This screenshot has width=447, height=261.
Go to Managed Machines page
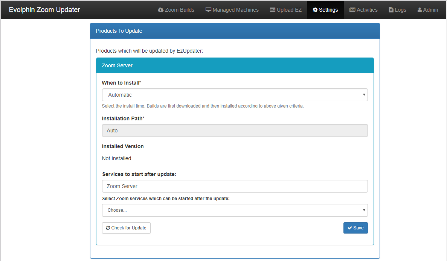point(232,10)
